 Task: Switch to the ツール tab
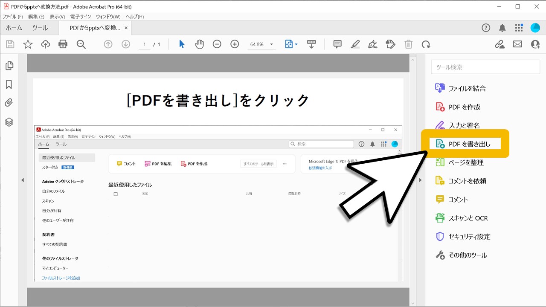(x=40, y=28)
